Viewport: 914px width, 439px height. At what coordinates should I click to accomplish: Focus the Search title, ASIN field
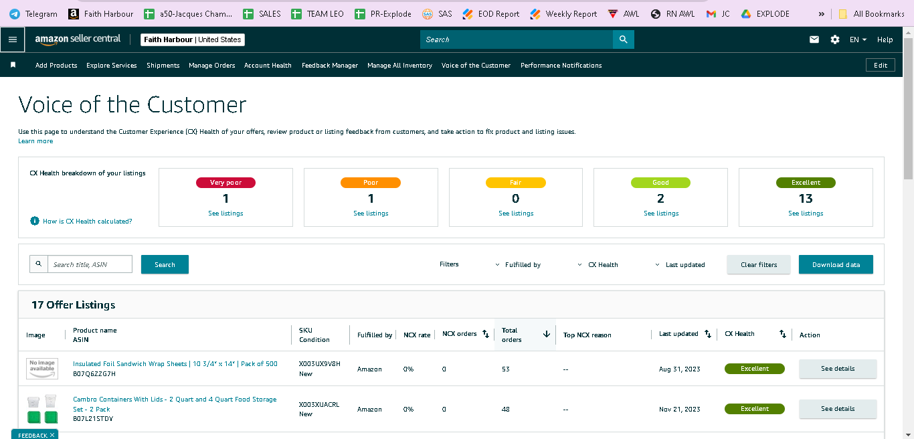click(x=90, y=264)
